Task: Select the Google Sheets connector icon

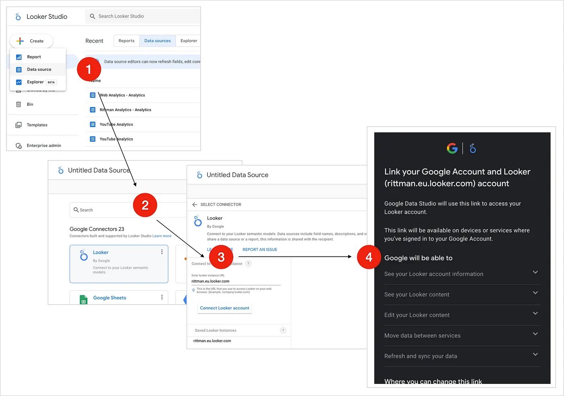Action: pos(83,299)
